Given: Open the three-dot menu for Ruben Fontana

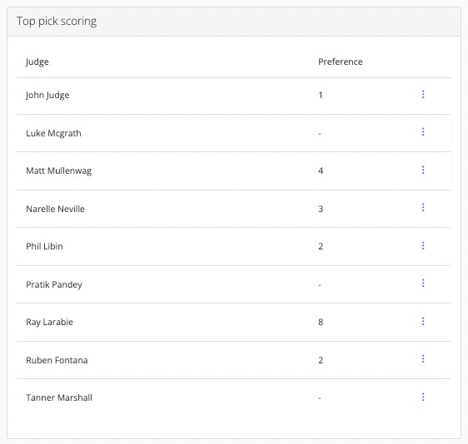Looking at the screenshot, I should click(423, 359).
